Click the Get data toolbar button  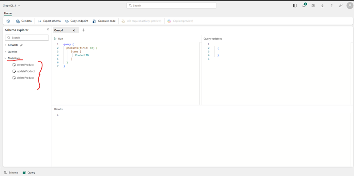(24, 21)
